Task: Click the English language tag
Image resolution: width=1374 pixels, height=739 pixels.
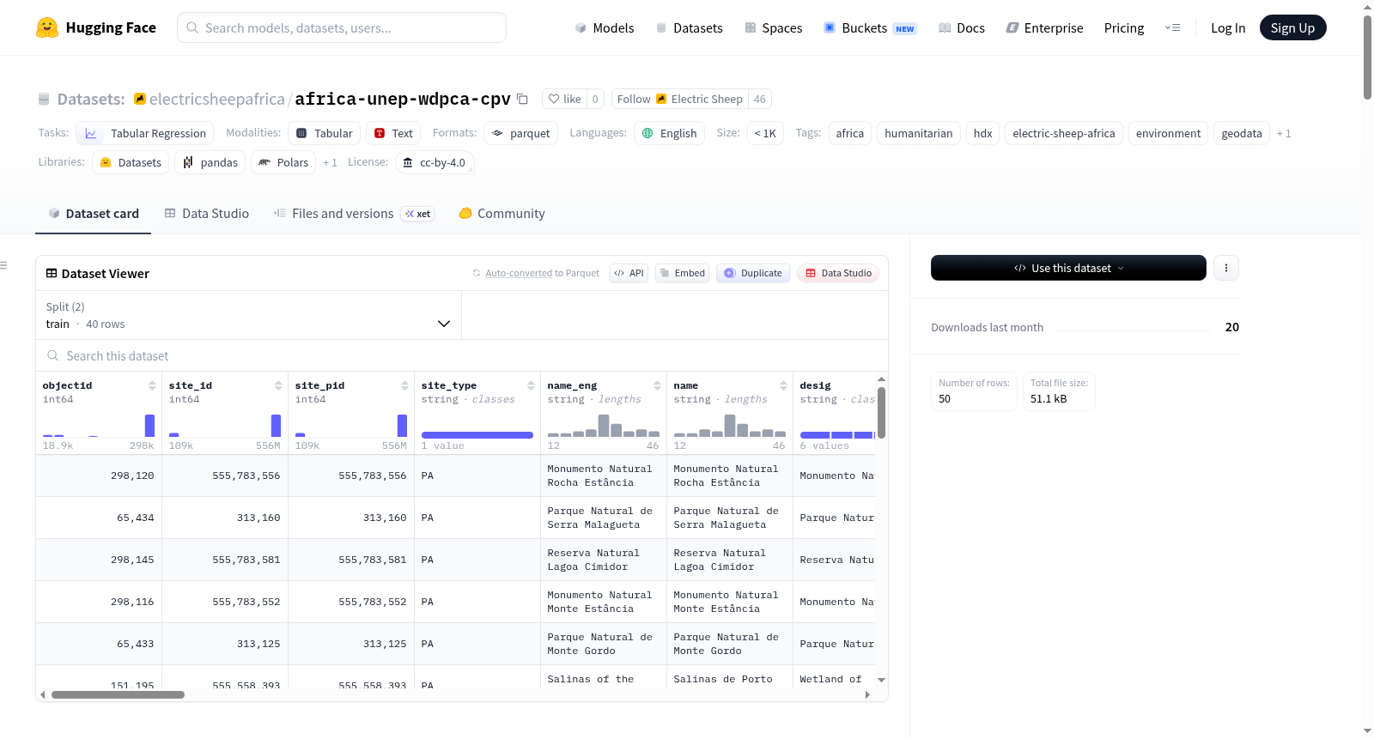Action: 670,133
